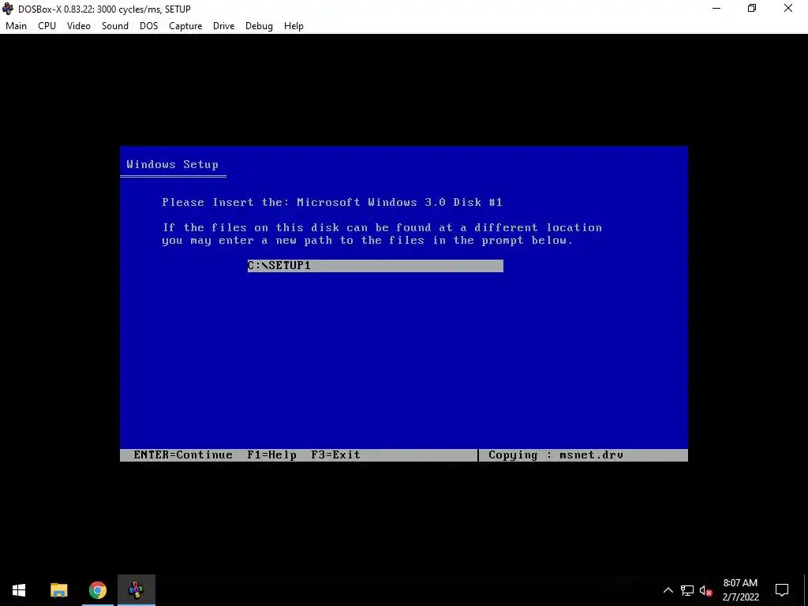Open the Main menu
This screenshot has width=808, height=606.
(16, 26)
